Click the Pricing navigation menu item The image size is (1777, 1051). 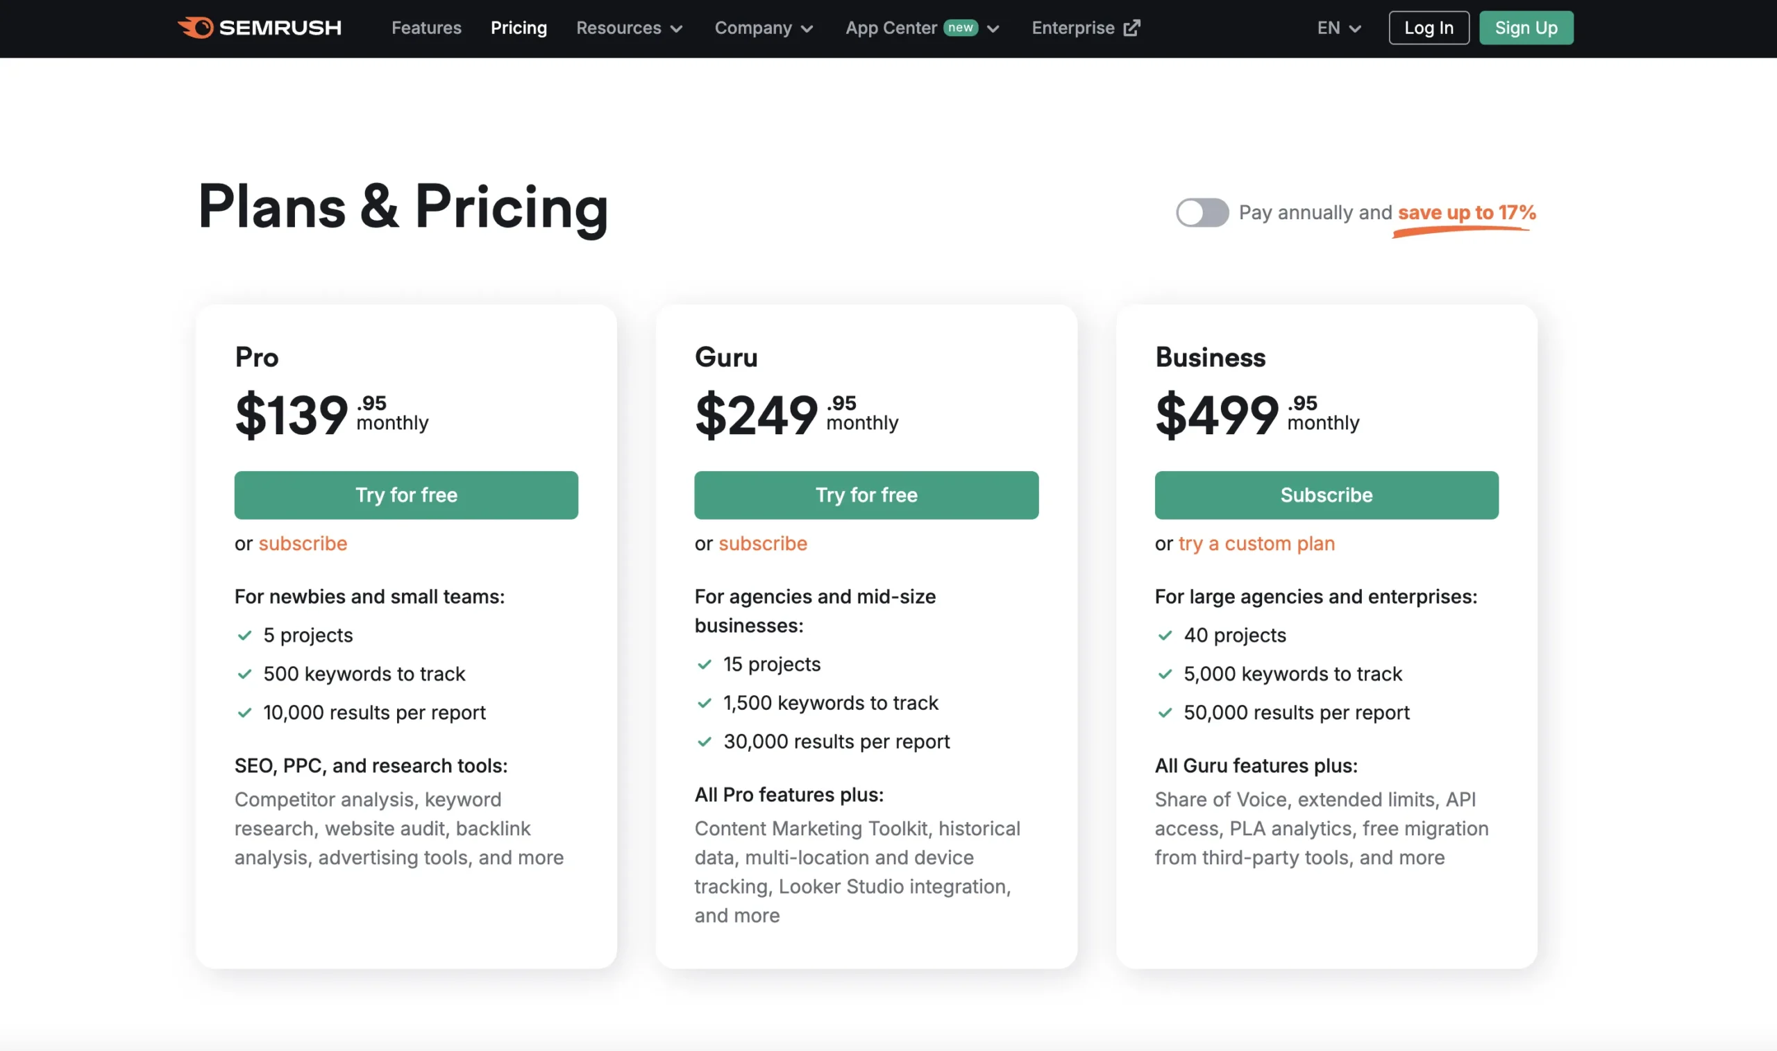pos(518,28)
